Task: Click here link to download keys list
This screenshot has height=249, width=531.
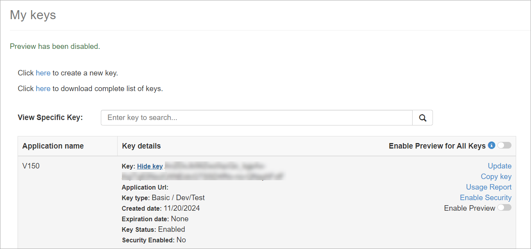Action: click(x=43, y=88)
